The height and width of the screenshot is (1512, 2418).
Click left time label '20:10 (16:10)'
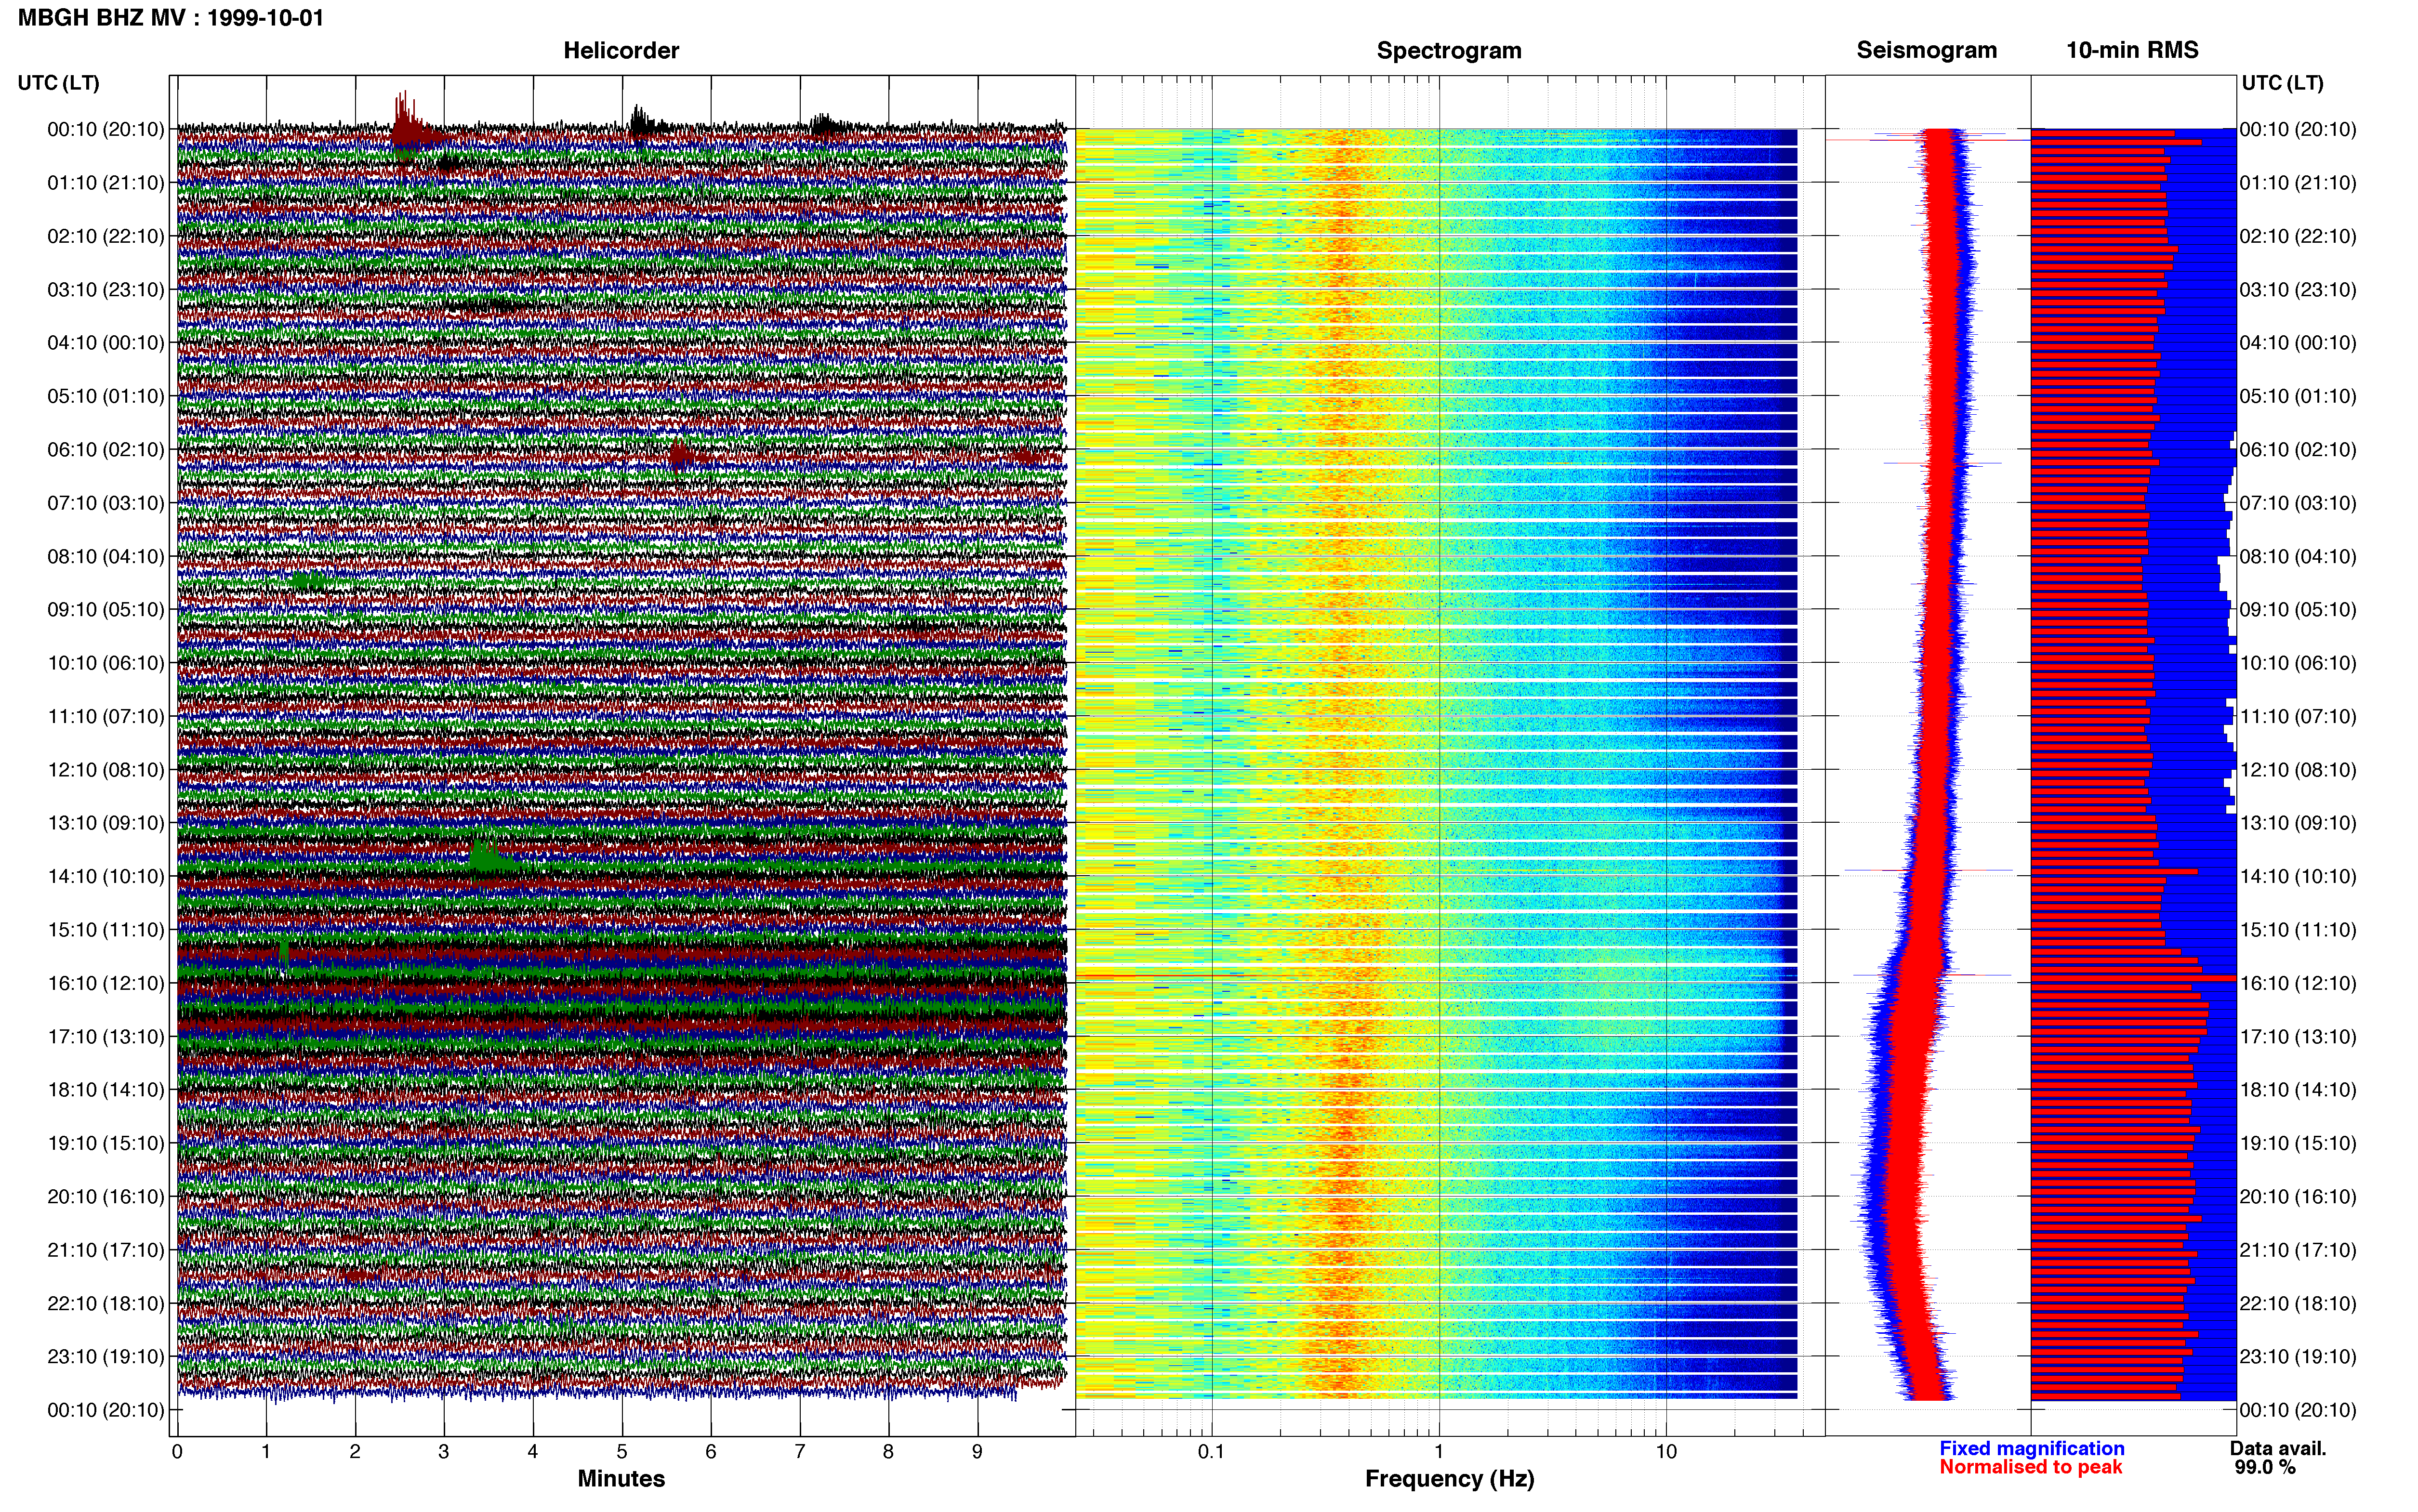tap(106, 1196)
